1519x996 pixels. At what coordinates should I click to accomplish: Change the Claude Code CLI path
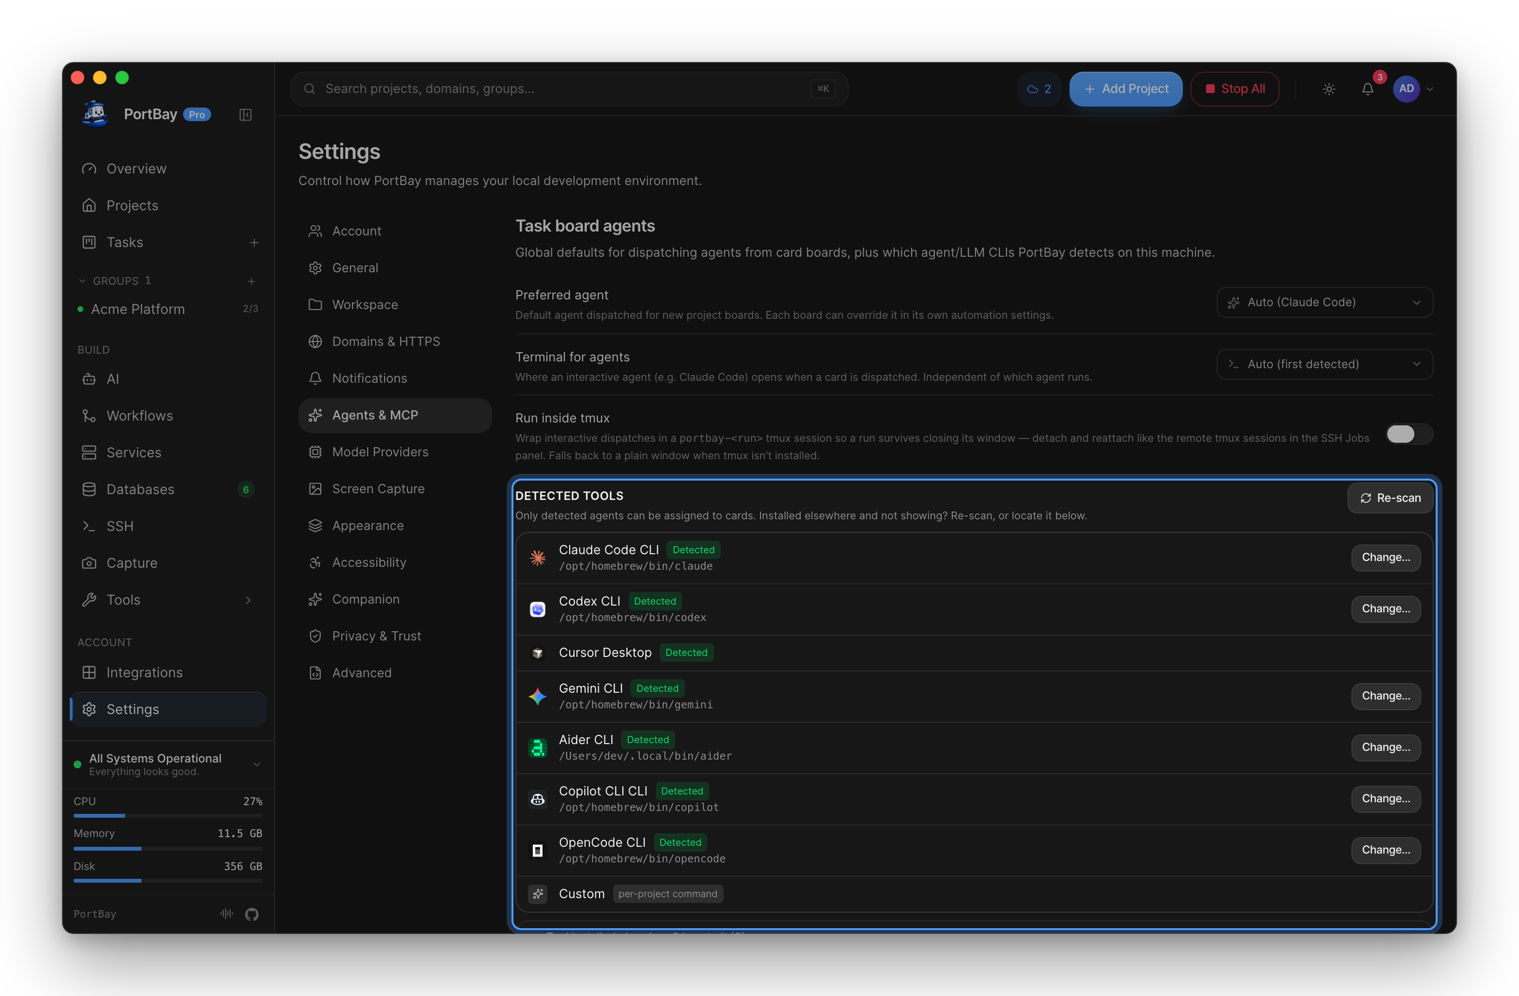[x=1386, y=558]
